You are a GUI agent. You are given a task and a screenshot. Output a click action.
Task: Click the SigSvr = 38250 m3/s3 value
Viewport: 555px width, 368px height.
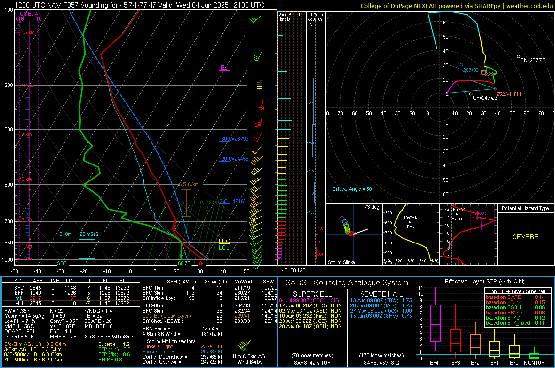pos(109,337)
